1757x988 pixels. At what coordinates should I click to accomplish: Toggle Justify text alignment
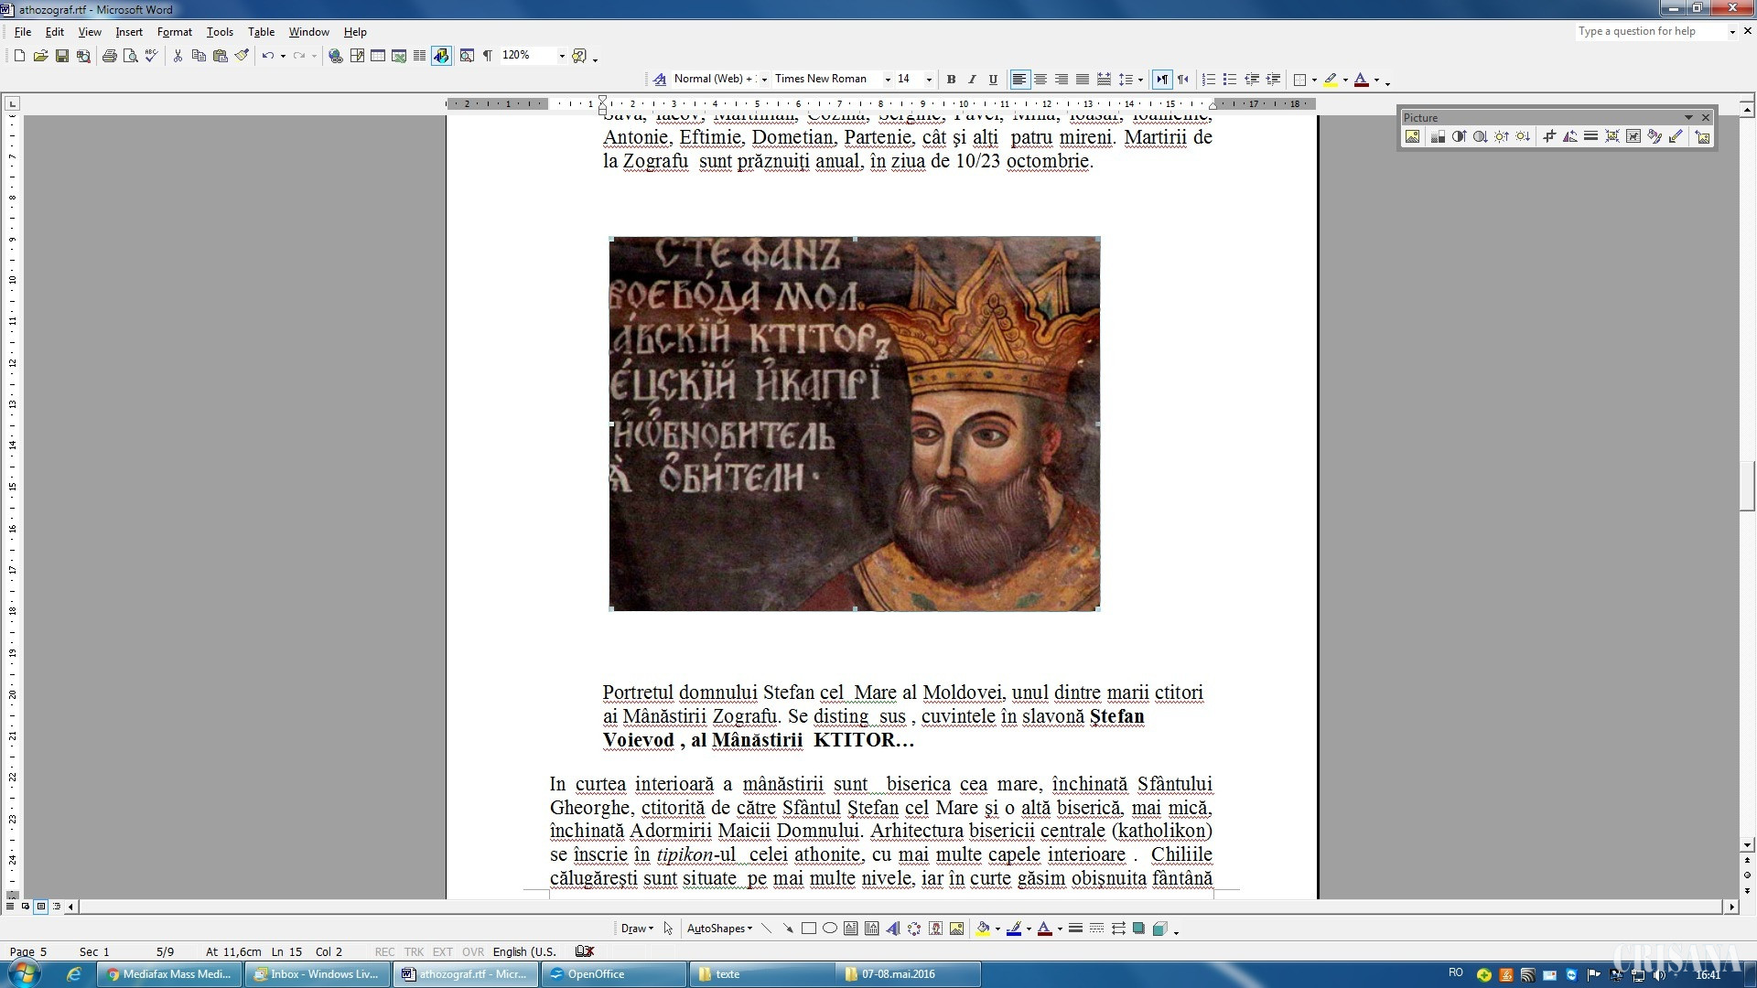(1083, 80)
